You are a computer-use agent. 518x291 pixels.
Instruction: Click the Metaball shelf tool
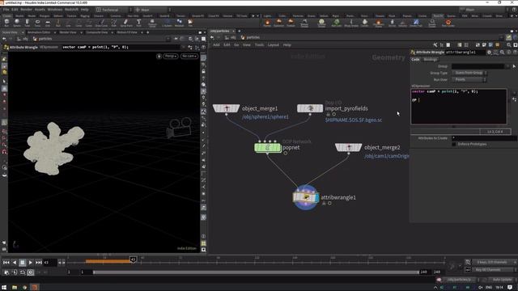[179, 23]
